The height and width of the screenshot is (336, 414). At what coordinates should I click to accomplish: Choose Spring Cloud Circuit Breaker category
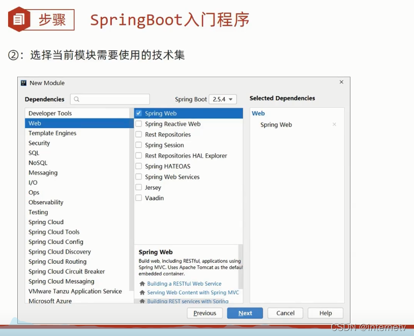pos(77,271)
